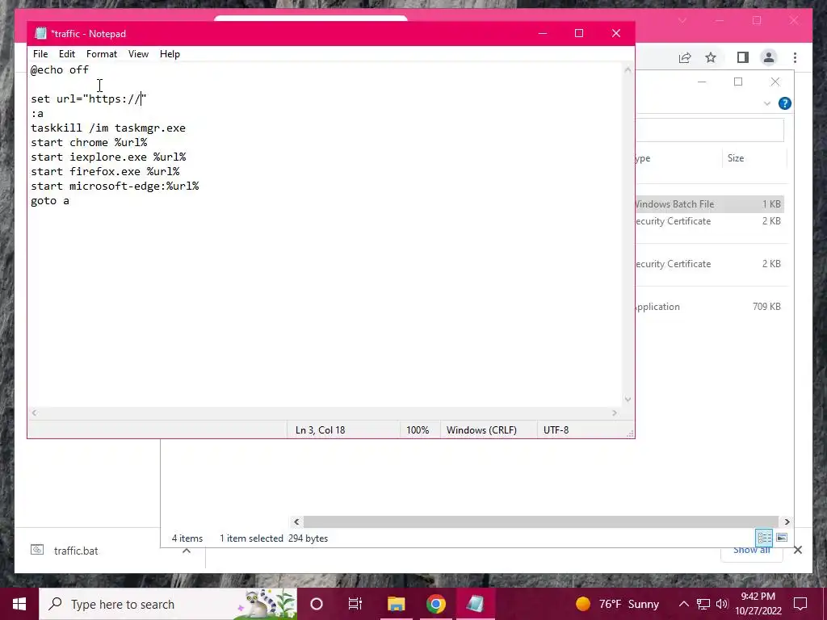Image resolution: width=827 pixels, height=620 pixels.
Task: Click Notepad vertical scrollbar down arrow
Action: (628, 399)
